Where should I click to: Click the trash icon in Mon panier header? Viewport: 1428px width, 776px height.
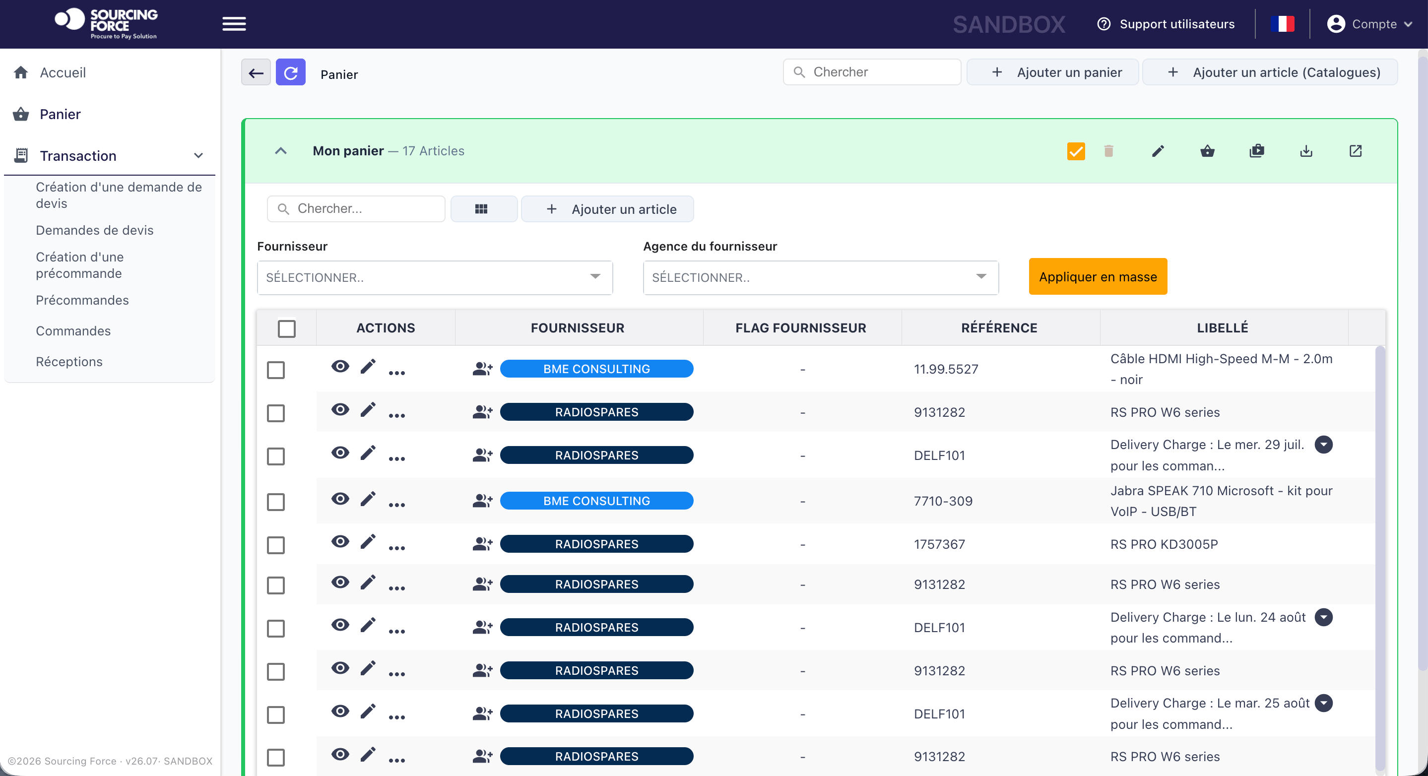[1108, 151]
